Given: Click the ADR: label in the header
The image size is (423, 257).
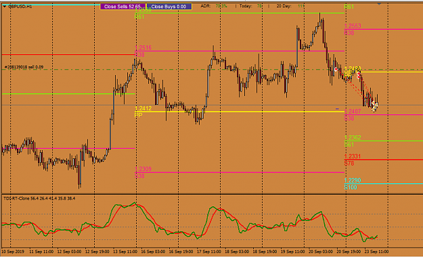Looking at the screenshot, I should 206,6.
